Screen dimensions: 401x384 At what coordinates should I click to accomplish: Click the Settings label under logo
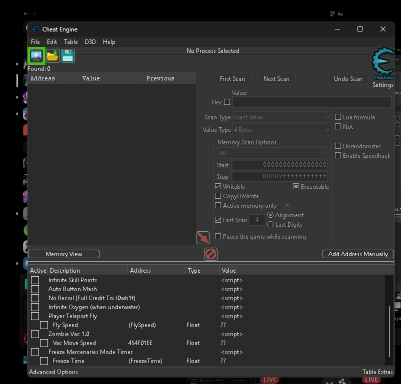(x=383, y=85)
